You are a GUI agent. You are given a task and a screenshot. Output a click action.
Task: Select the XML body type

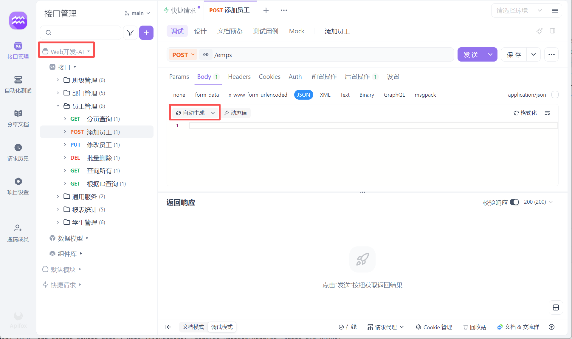tap(325, 95)
